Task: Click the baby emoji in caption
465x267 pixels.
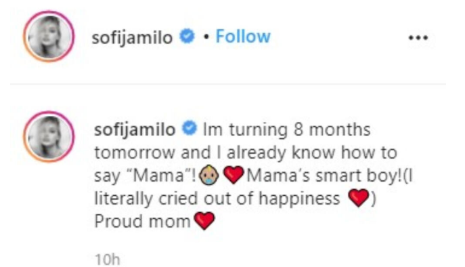Action: (209, 175)
